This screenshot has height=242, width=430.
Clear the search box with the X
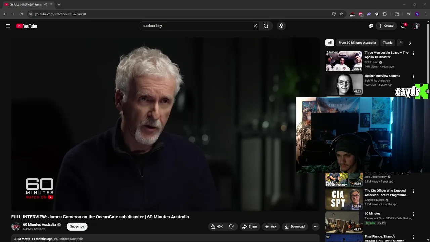tap(255, 26)
